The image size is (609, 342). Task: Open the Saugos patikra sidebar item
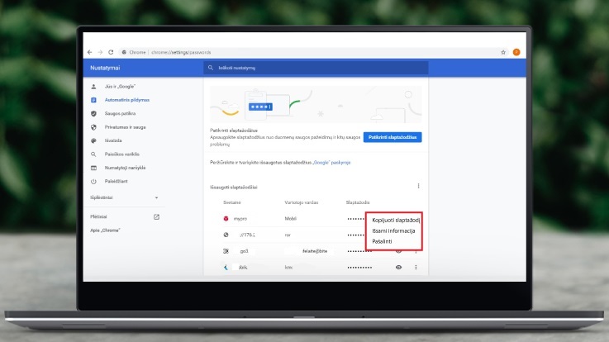[x=121, y=113]
